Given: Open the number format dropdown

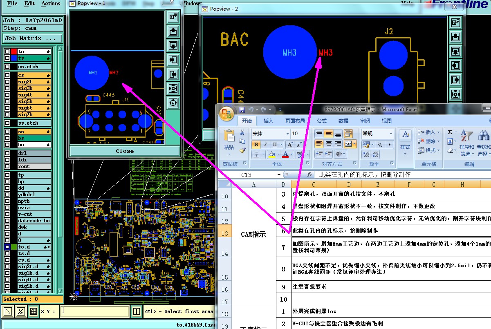Looking at the screenshot, I should (390, 134).
